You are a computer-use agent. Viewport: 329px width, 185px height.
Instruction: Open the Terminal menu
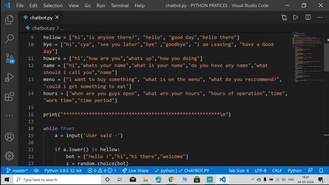click(x=120, y=6)
